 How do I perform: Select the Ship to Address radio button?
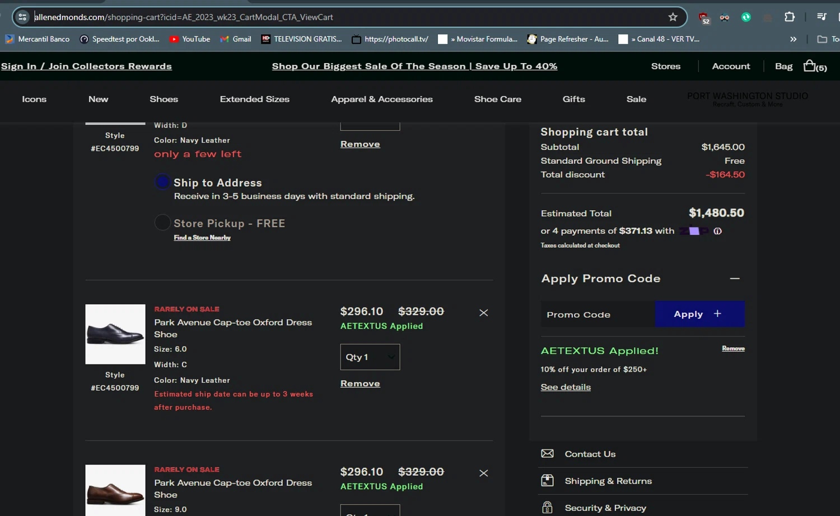(162, 182)
